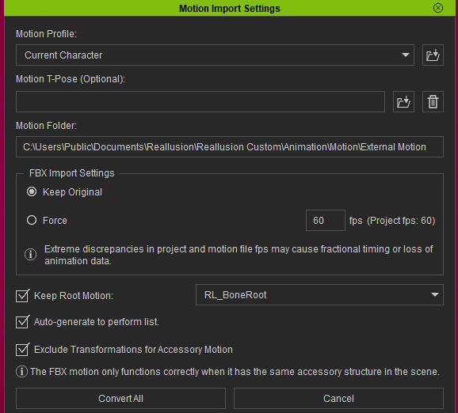Toggle the Keep Root Motion checkbox
Image resolution: width=458 pixels, height=413 pixels.
(x=22, y=296)
